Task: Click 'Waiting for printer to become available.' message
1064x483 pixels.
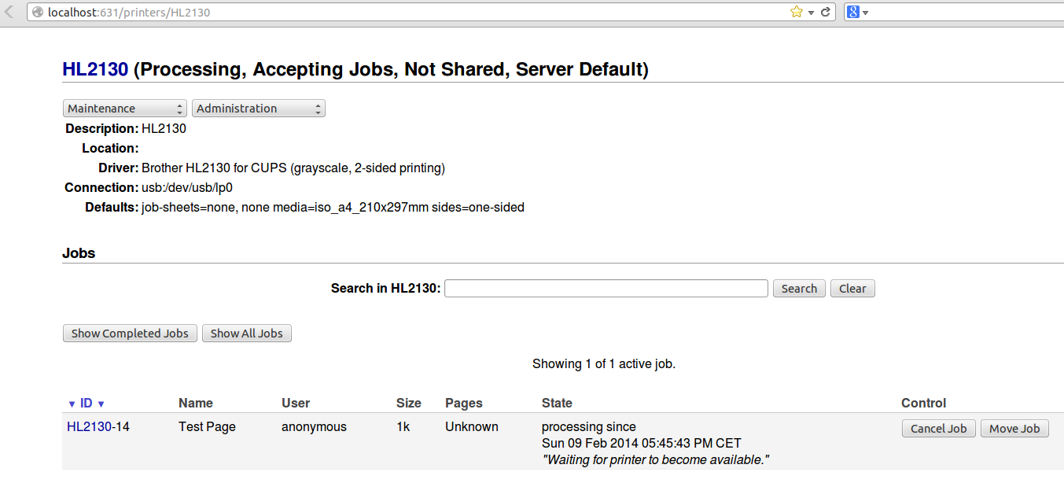Action: [x=656, y=459]
